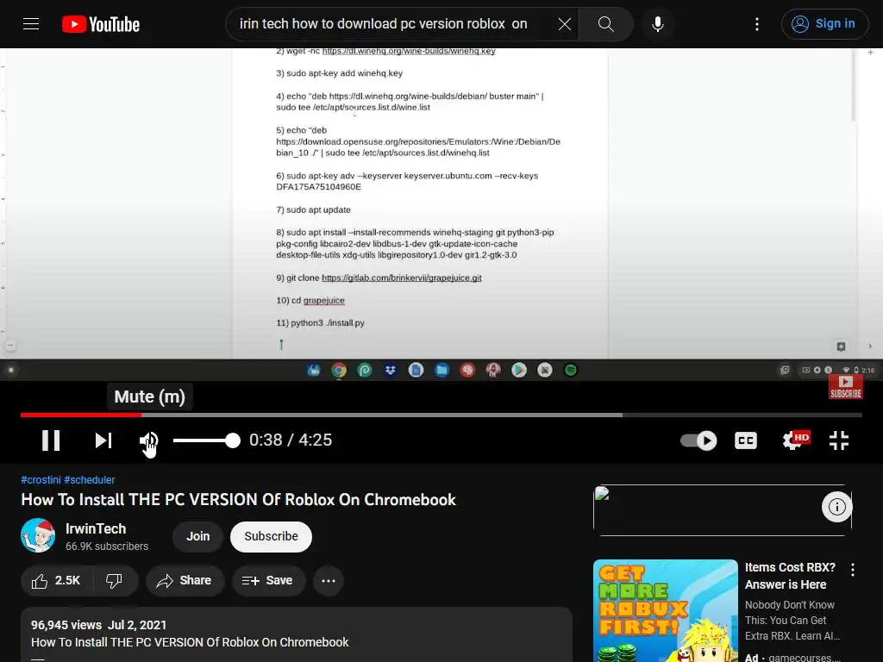Pause the video
Viewport: 883px width, 662px height.
tap(51, 440)
